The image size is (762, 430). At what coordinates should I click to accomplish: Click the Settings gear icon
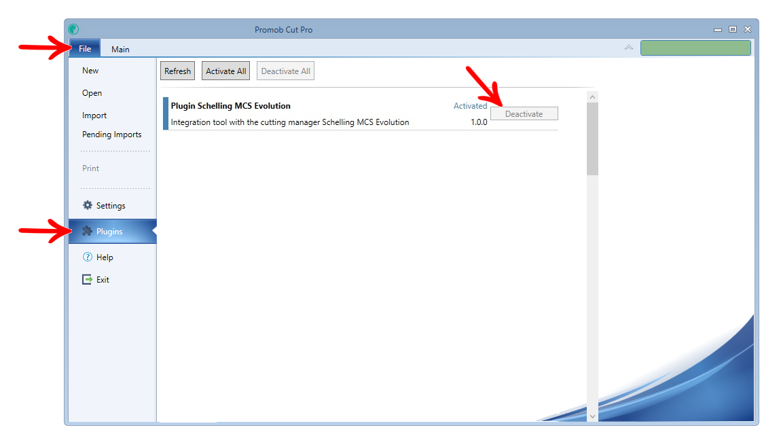click(88, 205)
